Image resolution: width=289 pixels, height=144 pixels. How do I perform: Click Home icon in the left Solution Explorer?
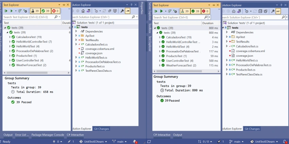(x=83, y=11)
